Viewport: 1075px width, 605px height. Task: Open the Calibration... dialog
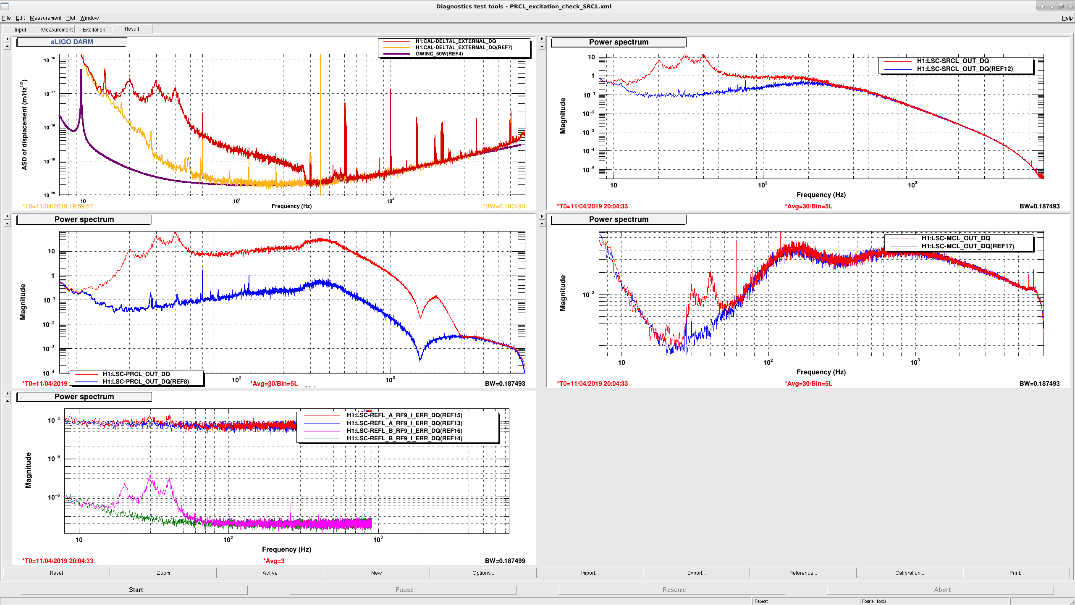coord(910,573)
